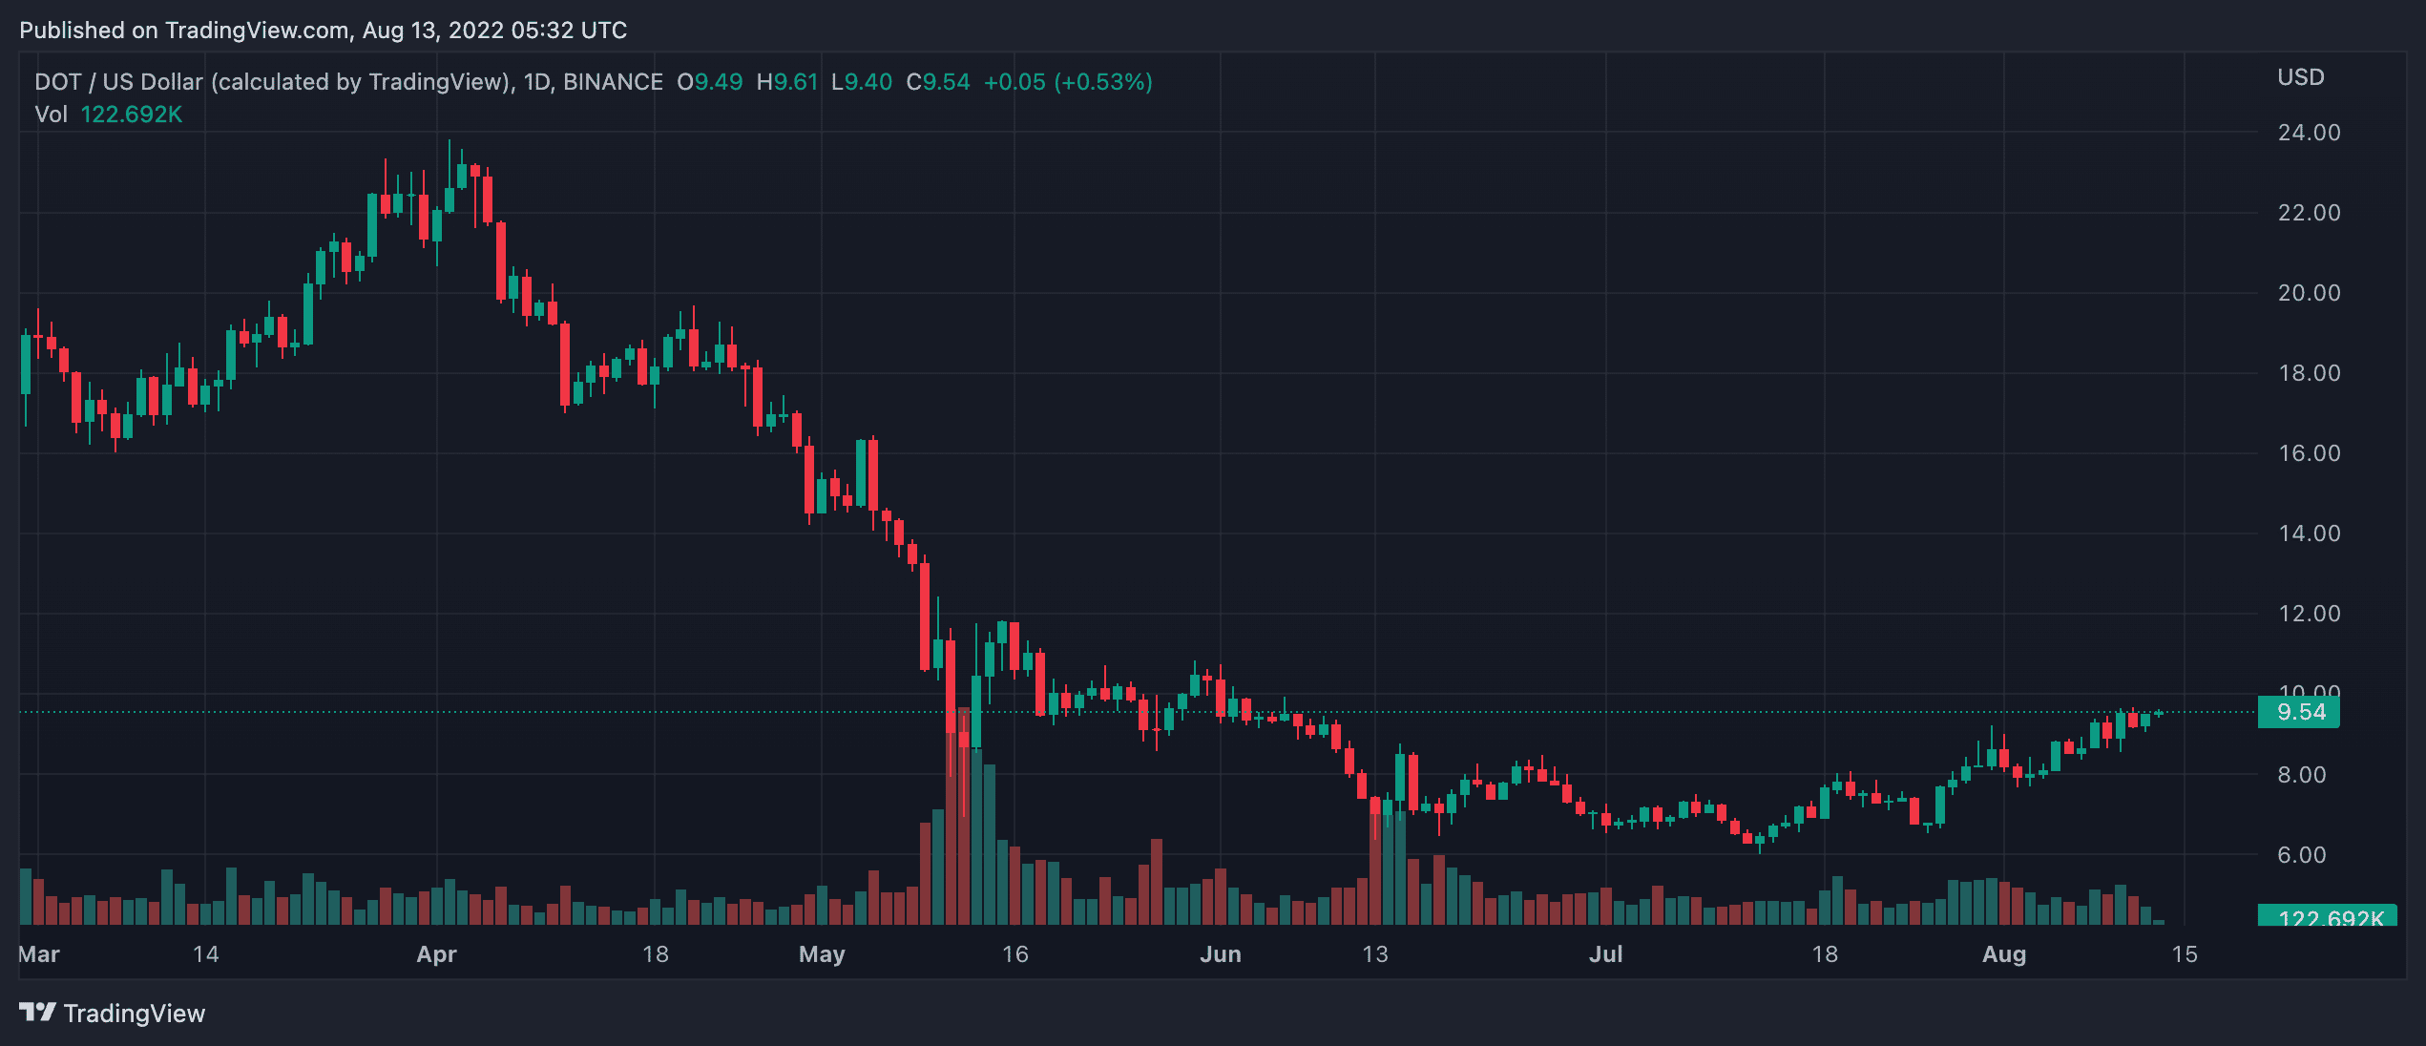Click the 8.00 price axis label
Image resolution: width=2426 pixels, height=1046 pixels.
[x=2301, y=775]
